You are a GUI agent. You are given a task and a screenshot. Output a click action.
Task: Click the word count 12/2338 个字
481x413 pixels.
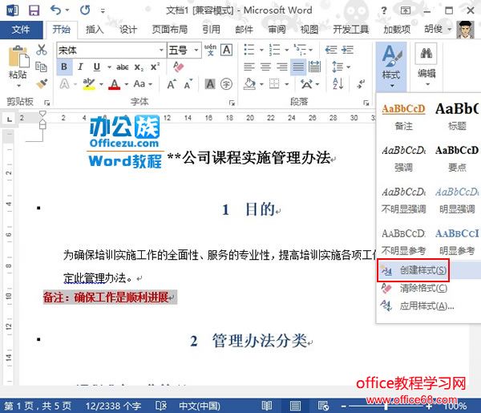[113, 406]
